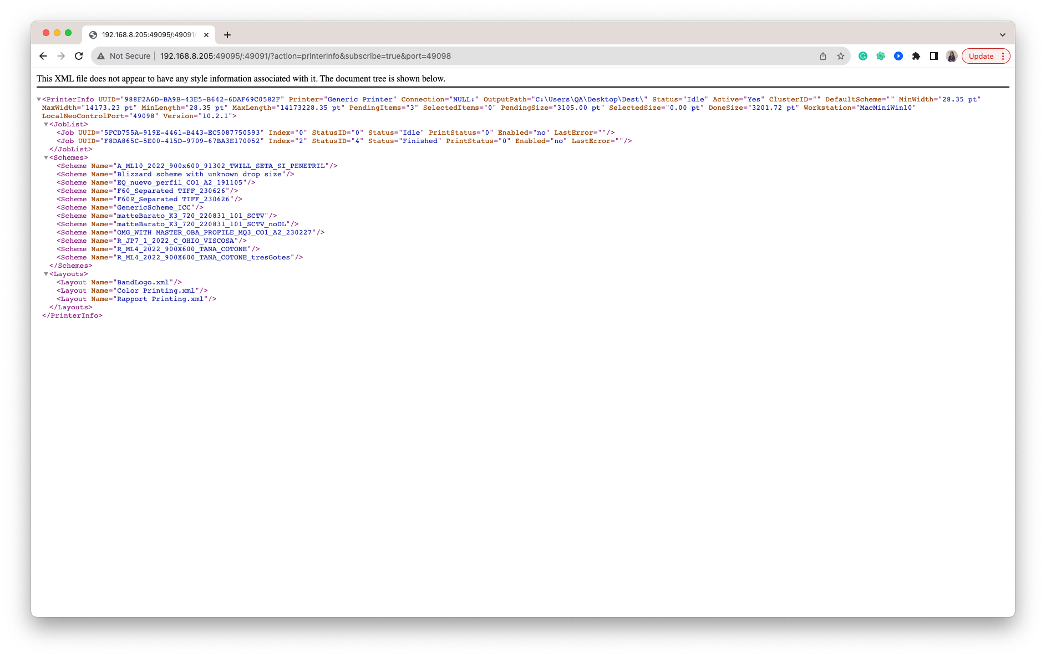The height and width of the screenshot is (658, 1046).
Task: Share this page via share icon
Action: [823, 56]
